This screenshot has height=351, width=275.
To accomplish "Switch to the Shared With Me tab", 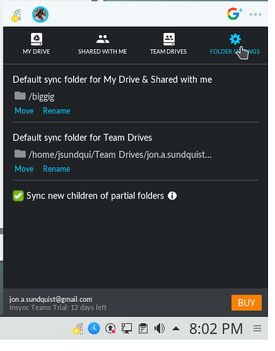I will point(102,44).
